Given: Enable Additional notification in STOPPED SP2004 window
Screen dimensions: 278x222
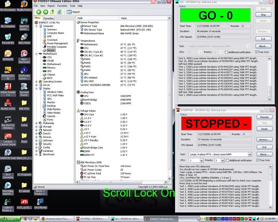Looking at the screenshot, I should 228,160.
